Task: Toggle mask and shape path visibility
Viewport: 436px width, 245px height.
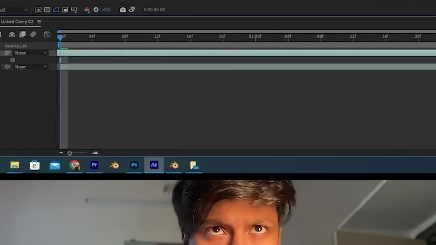Action: [56, 10]
